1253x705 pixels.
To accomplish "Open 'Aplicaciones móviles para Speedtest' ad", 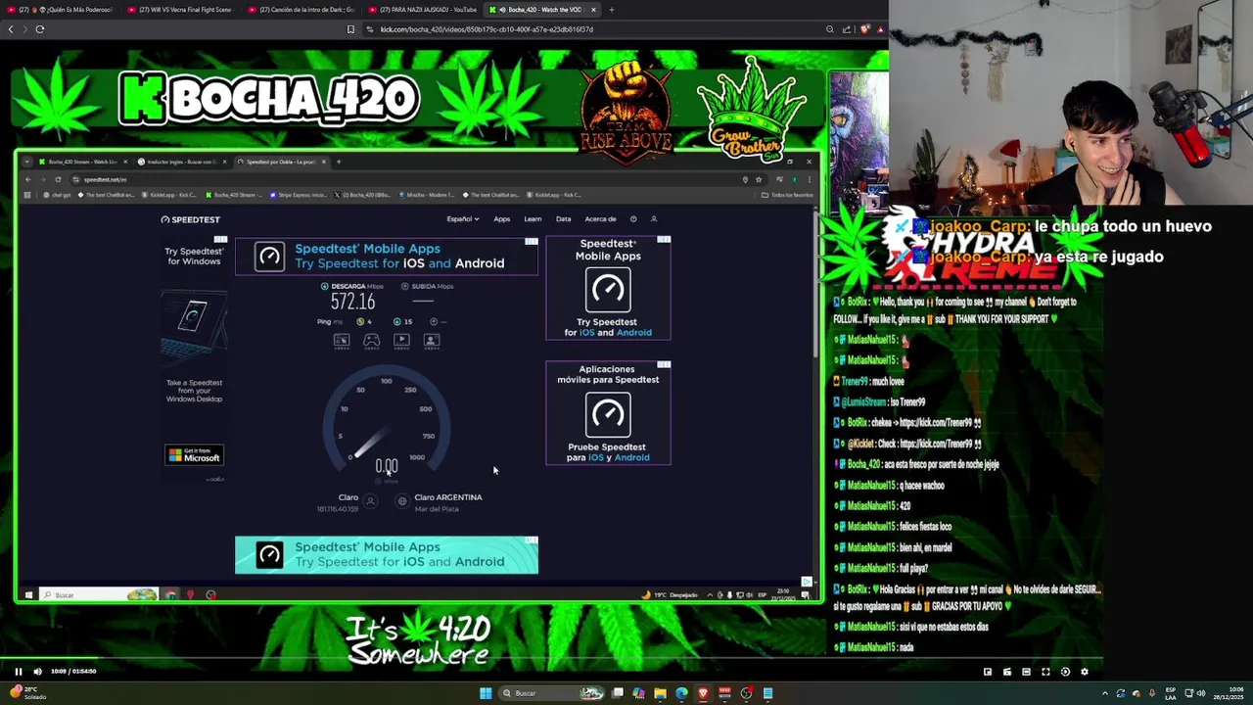I will [608, 412].
